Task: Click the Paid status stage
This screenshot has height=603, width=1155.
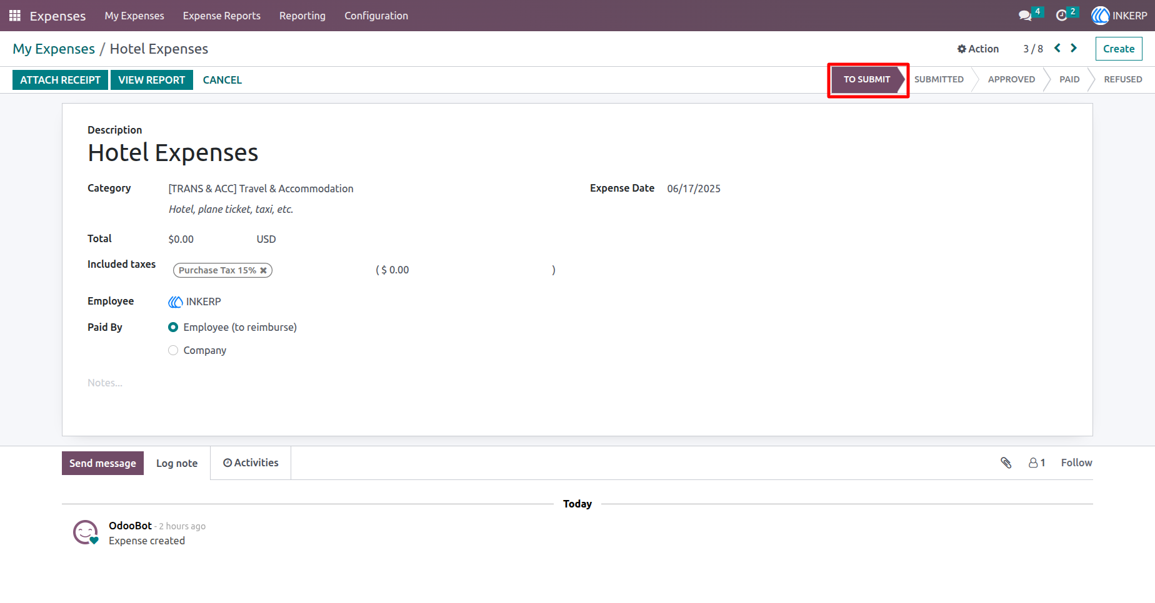Action: coord(1069,79)
